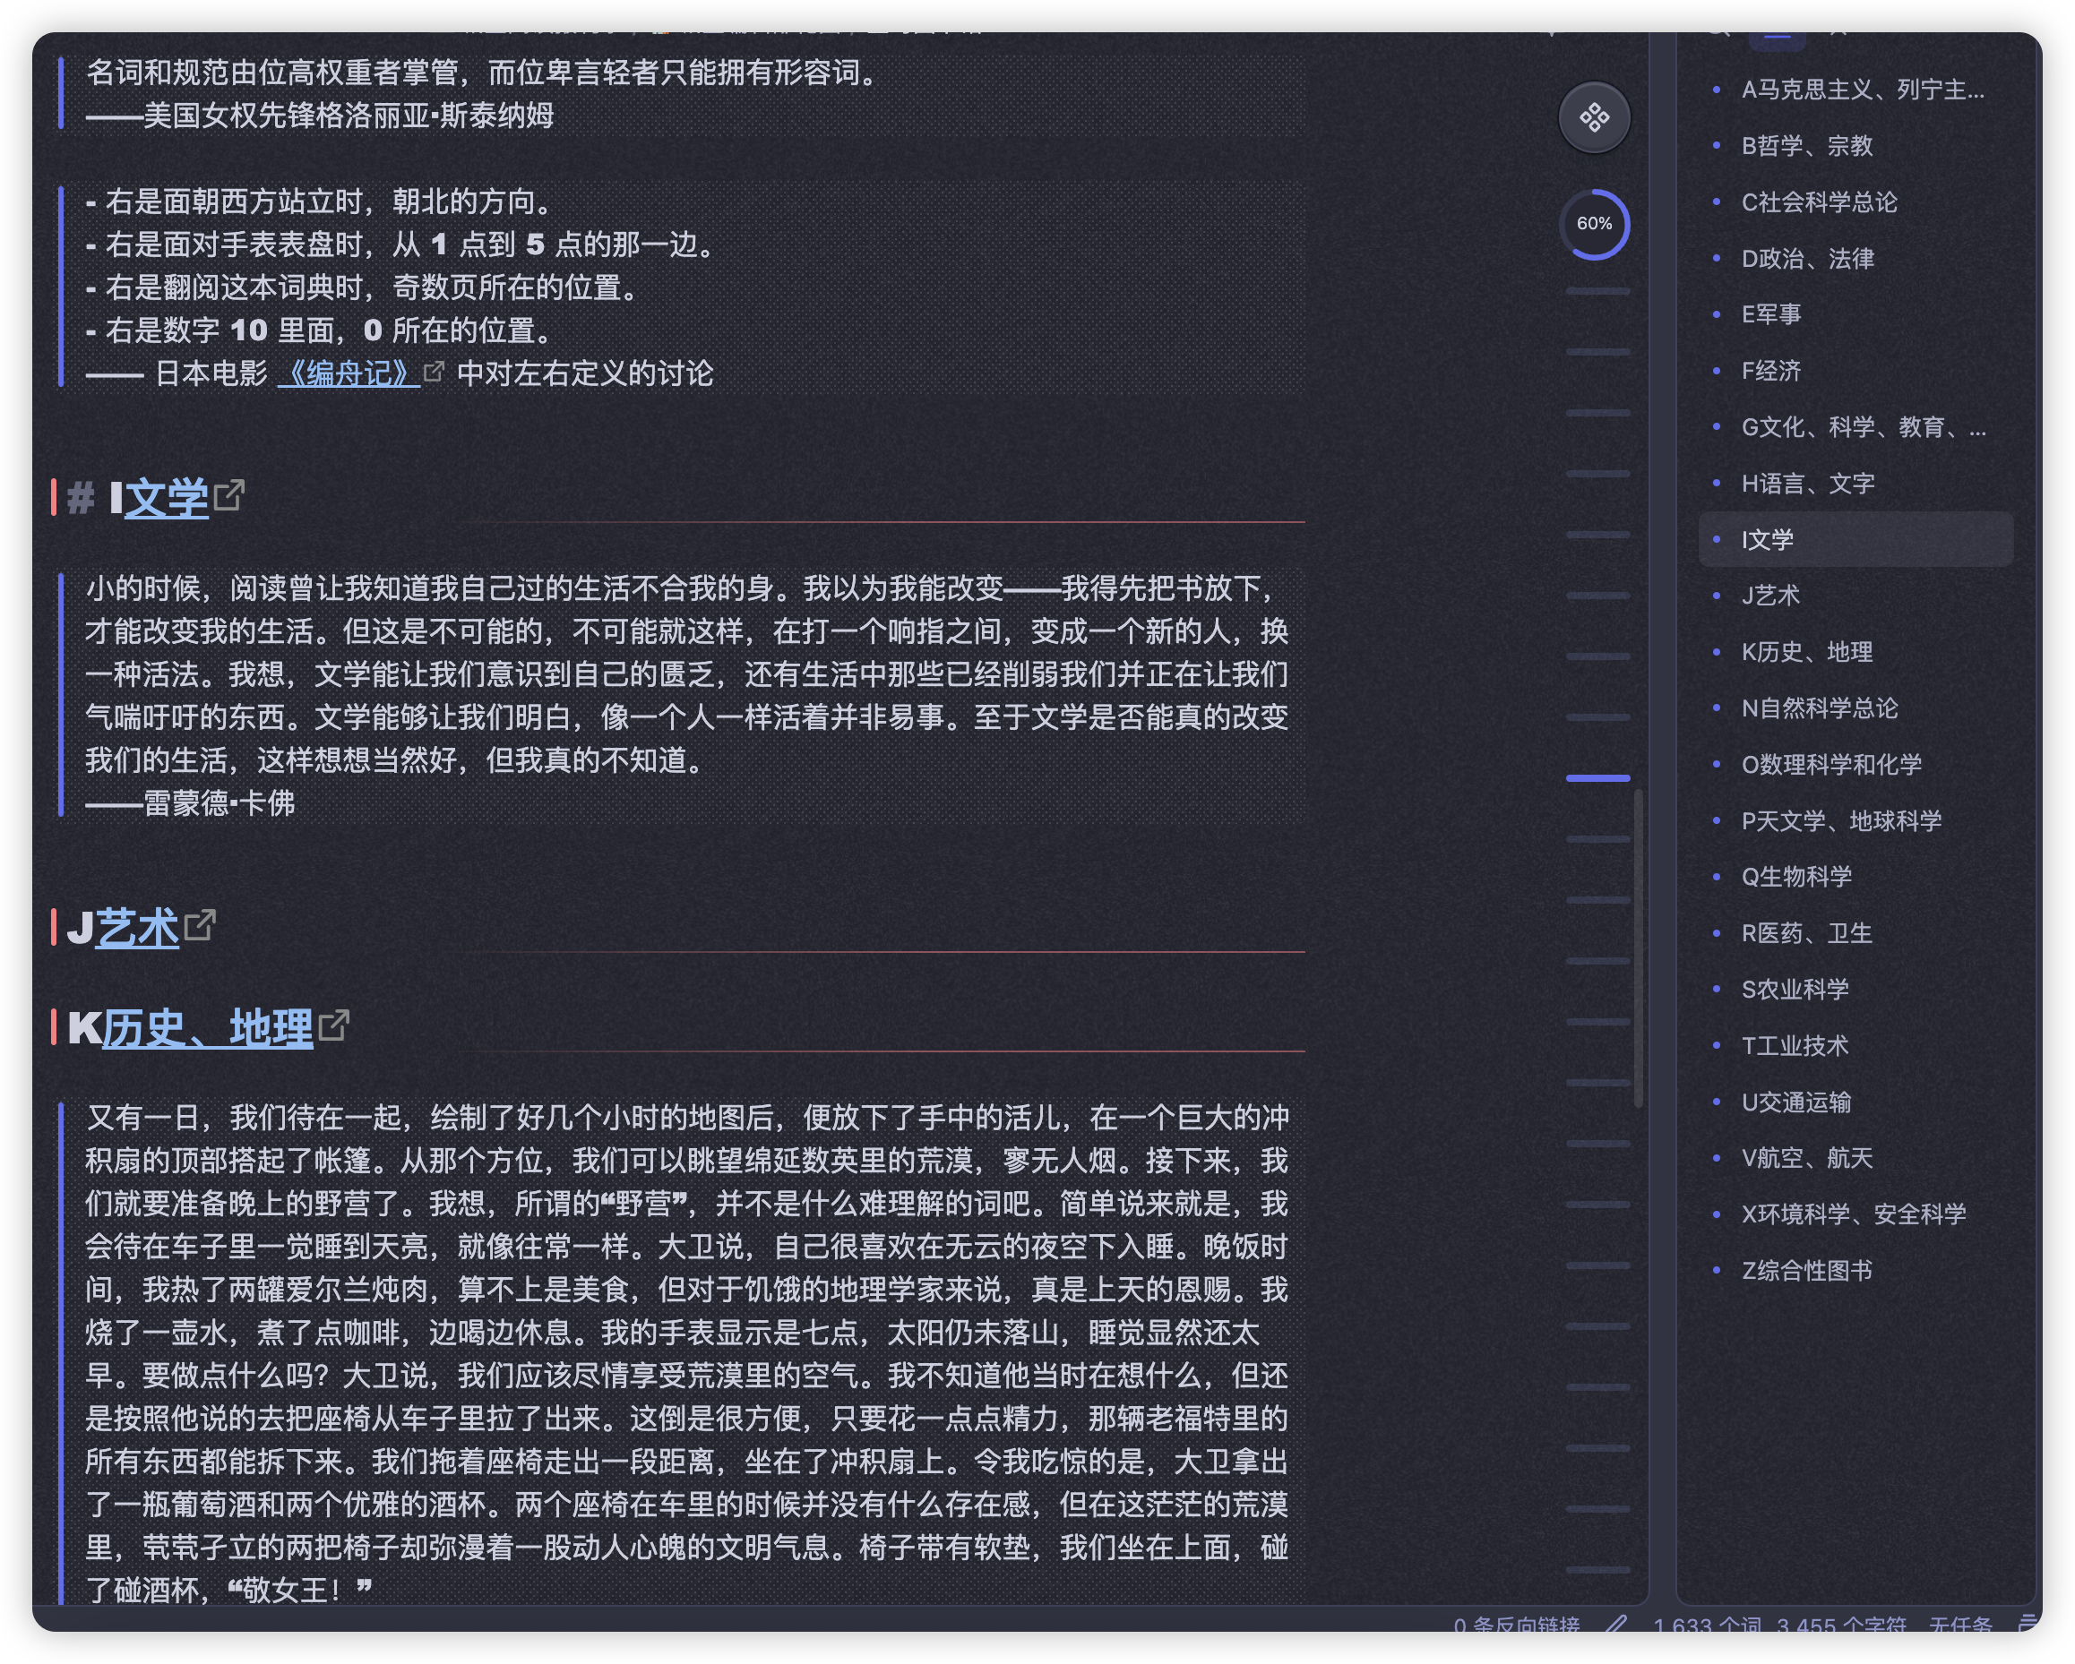Open the 《编舟记》 hyperlink
This screenshot has width=2075, height=1664.
[x=349, y=373]
